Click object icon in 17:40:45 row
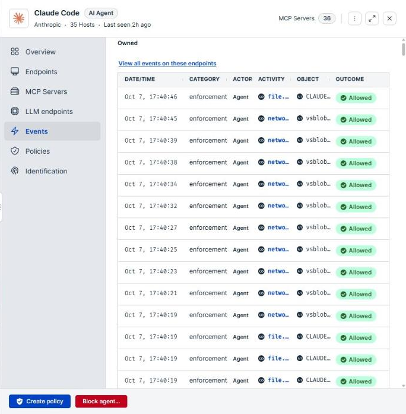This screenshot has width=406, height=414. click(x=300, y=118)
